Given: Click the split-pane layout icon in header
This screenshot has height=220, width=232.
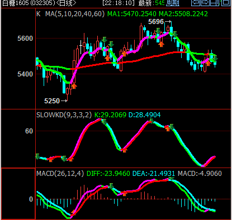Looking at the screenshot, I should pos(214,3).
